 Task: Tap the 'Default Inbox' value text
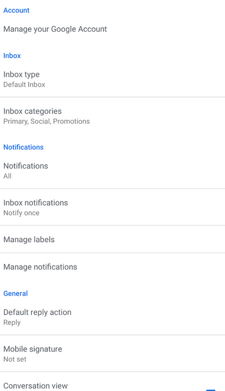point(24,84)
